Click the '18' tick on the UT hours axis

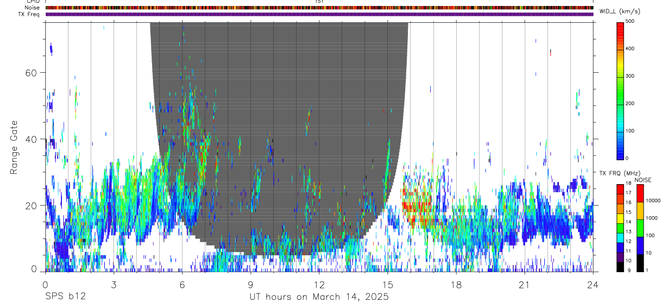456,285
